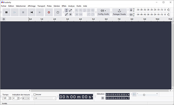This screenshot has height=105, width=174.
Task: Toggle the Loop playback button
Action: coord(58,12)
